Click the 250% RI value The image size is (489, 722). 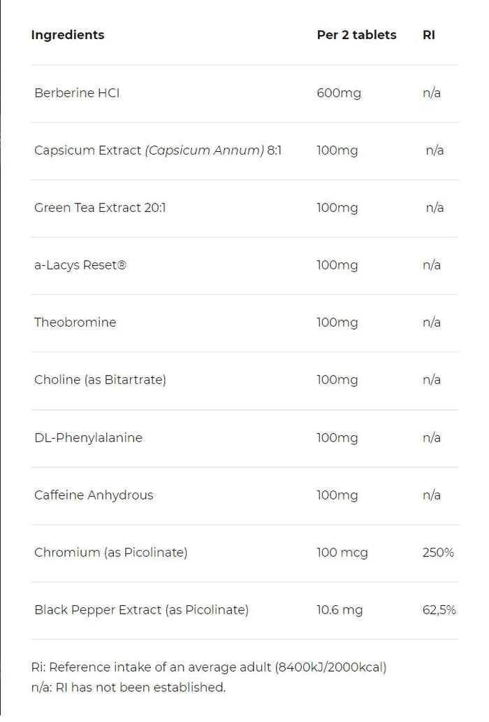(x=438, y=553)
